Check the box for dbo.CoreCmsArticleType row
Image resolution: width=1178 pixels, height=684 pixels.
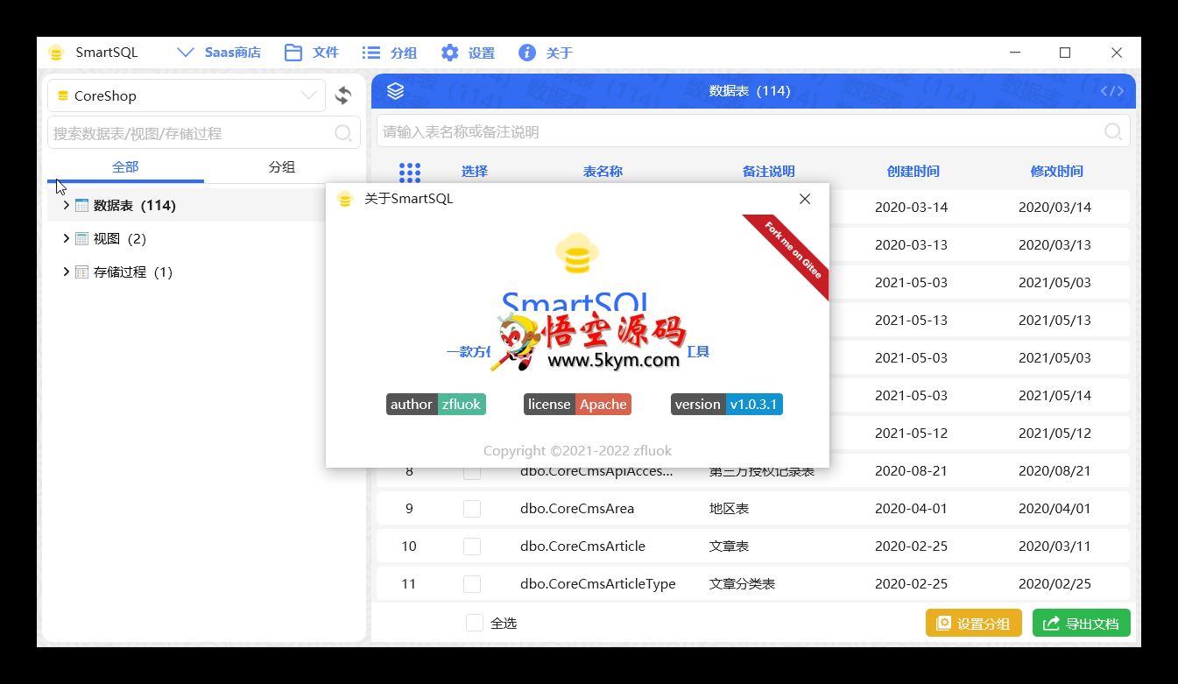[x=472, y=583]
